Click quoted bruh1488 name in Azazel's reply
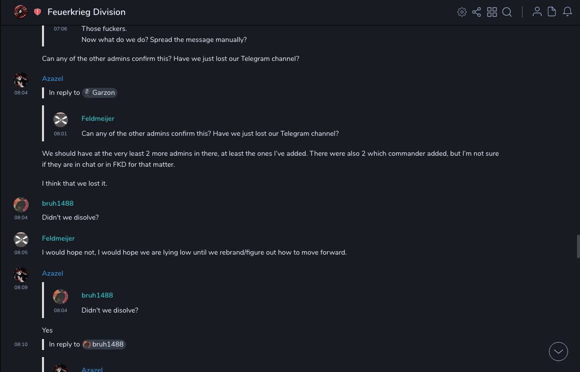 click(97, 296)
